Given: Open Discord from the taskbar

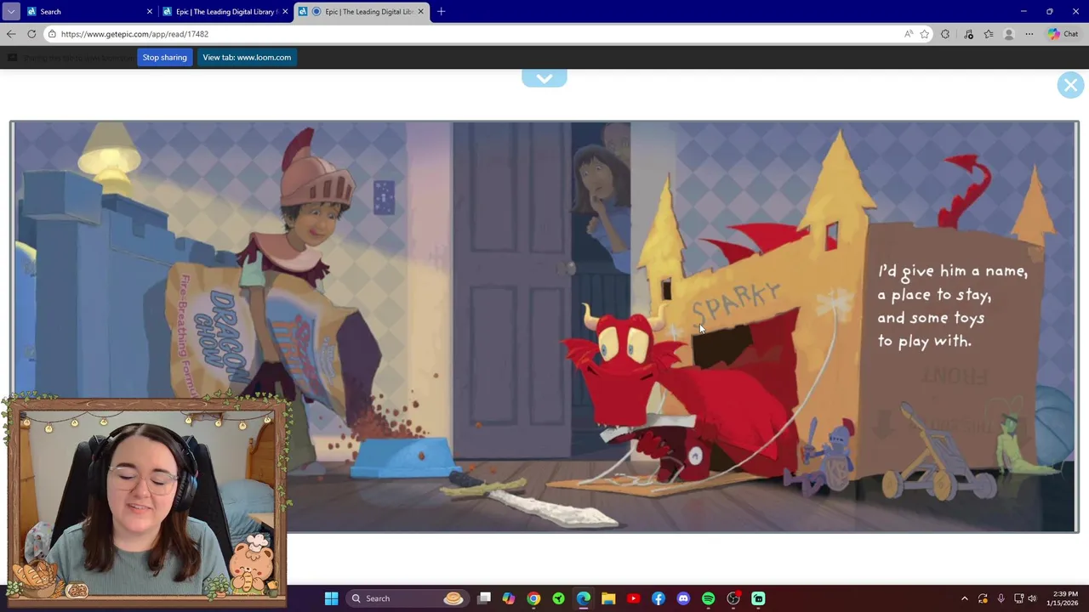Looking at the screenshot, I should point(683,598).
